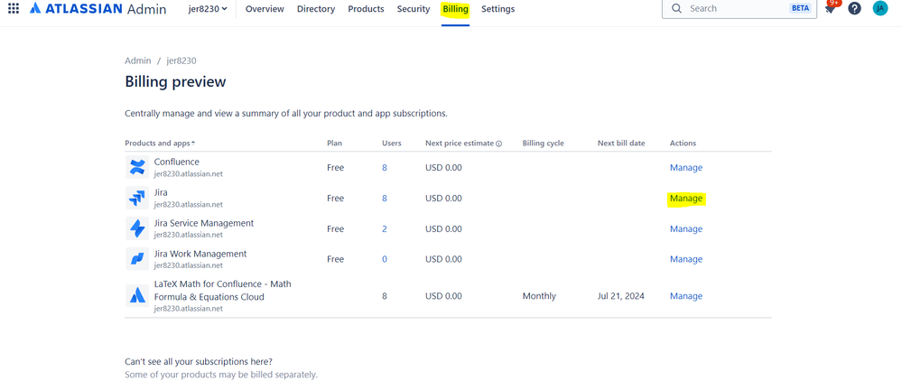The image size is (902, 381).
Task: Click the Users column header
Action: (x=391, y=143)
